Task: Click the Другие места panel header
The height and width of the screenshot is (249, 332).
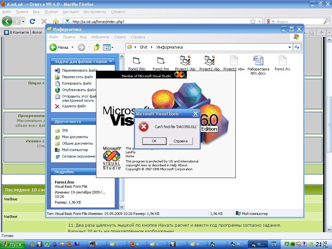Action: pyautogui.click(x=74, y=122)
